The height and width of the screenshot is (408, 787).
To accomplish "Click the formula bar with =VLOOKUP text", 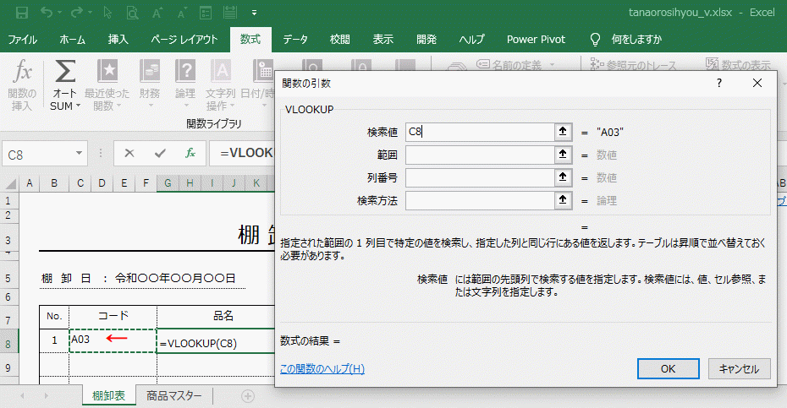I will click(243, 153).
